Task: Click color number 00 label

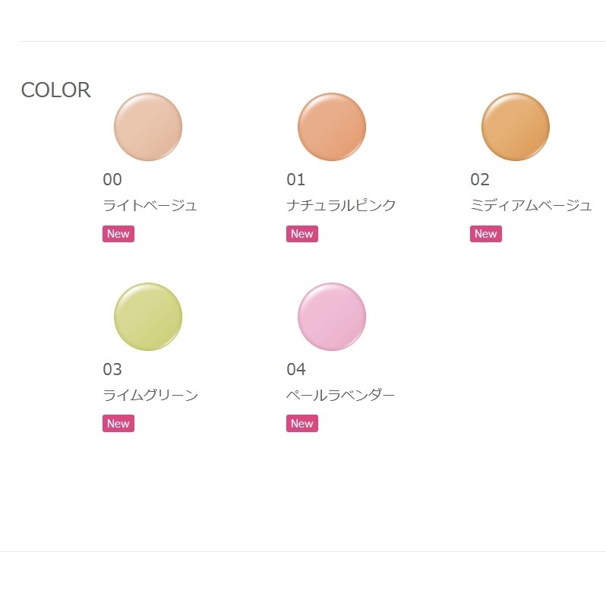Action: (x=112, y=180)
